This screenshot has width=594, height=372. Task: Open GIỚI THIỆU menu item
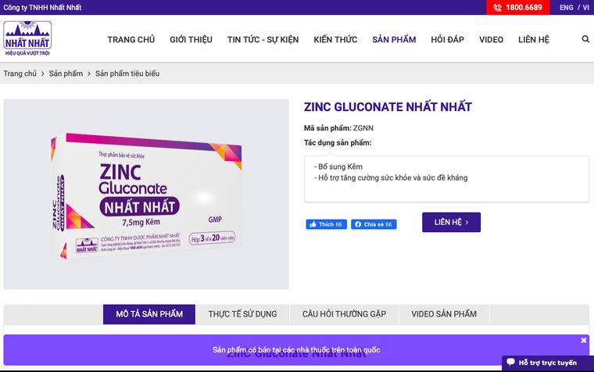(191, 39)
